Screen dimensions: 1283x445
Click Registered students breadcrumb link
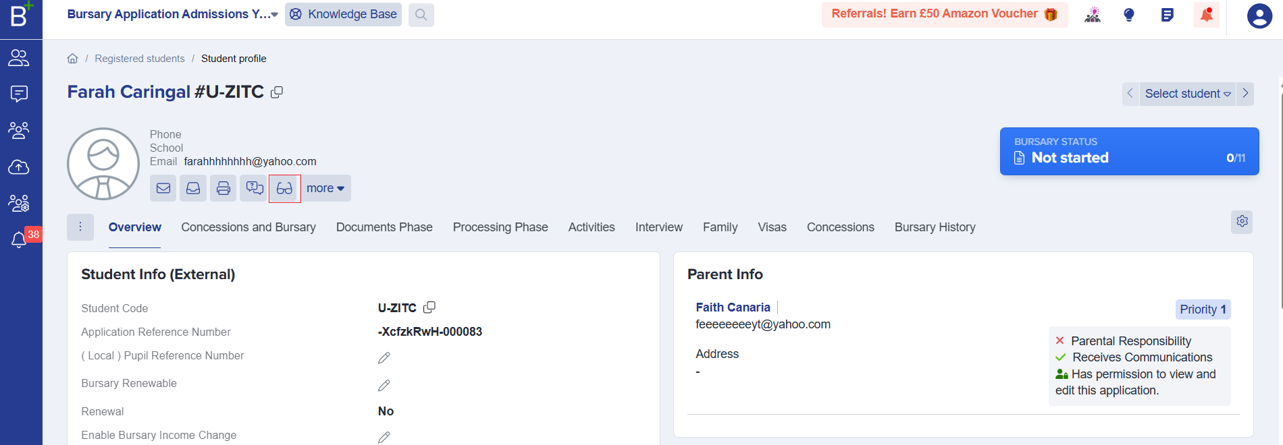pyautogui.click(x=140, y=59)
